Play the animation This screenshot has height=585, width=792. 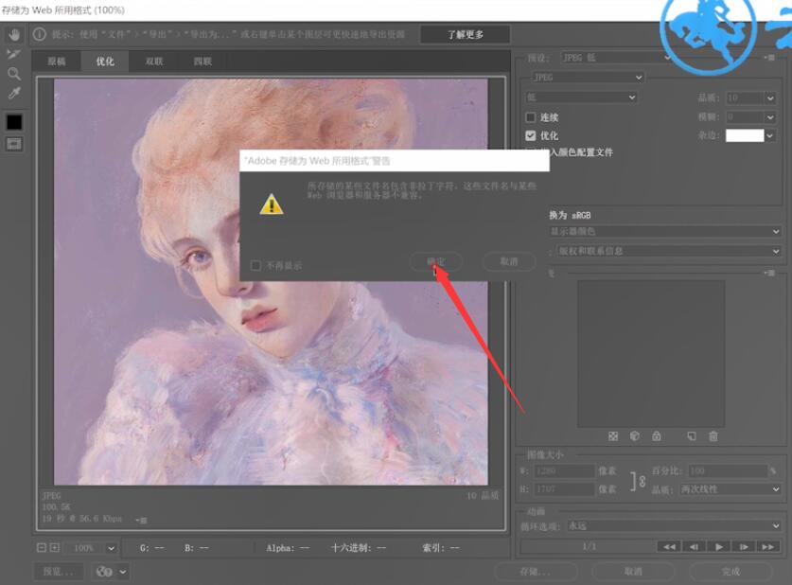pyautogui.click(x=719, y=546)
